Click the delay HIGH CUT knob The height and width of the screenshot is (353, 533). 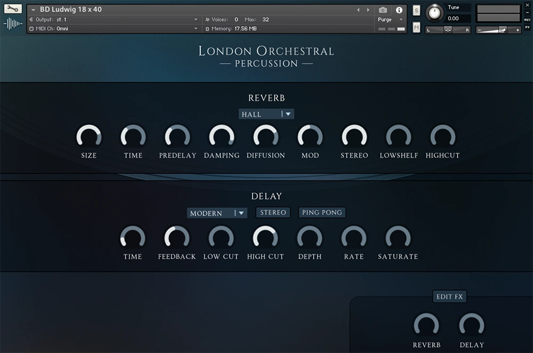[265, 237]
